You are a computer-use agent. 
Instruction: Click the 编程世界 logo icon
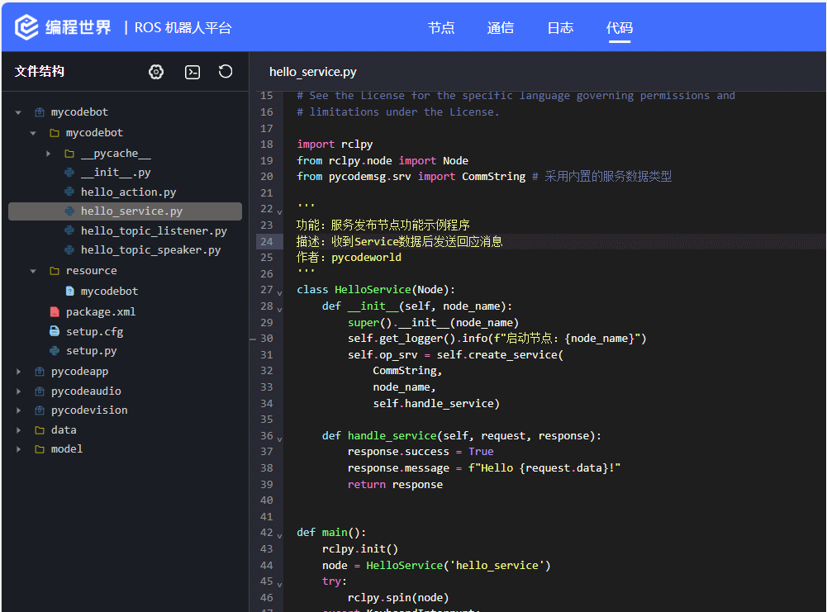coord(27,27)
